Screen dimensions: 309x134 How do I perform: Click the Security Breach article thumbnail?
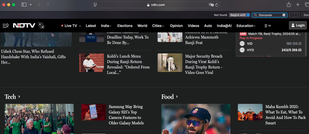170,63
